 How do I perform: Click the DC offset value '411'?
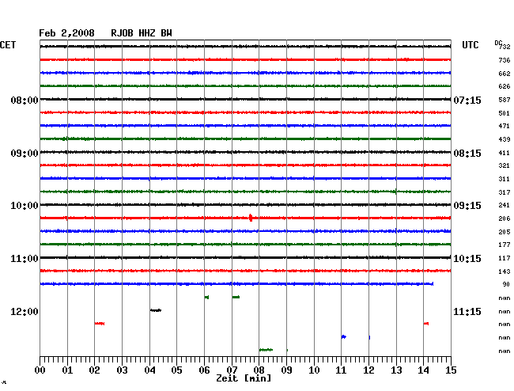point(505,153)
